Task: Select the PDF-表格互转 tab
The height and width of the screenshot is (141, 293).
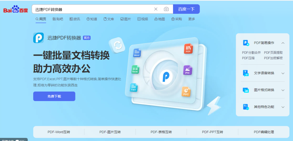Action: click(x=161, y=132)
